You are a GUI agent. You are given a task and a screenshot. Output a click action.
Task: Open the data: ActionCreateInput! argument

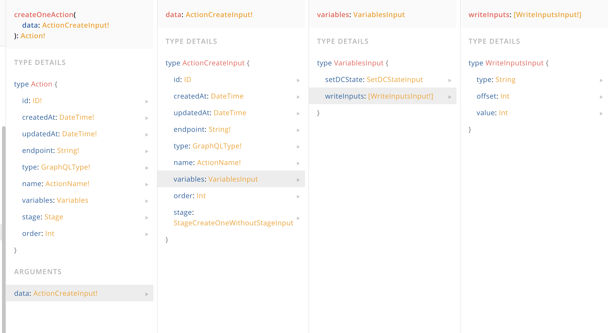[x=80, y=293]
